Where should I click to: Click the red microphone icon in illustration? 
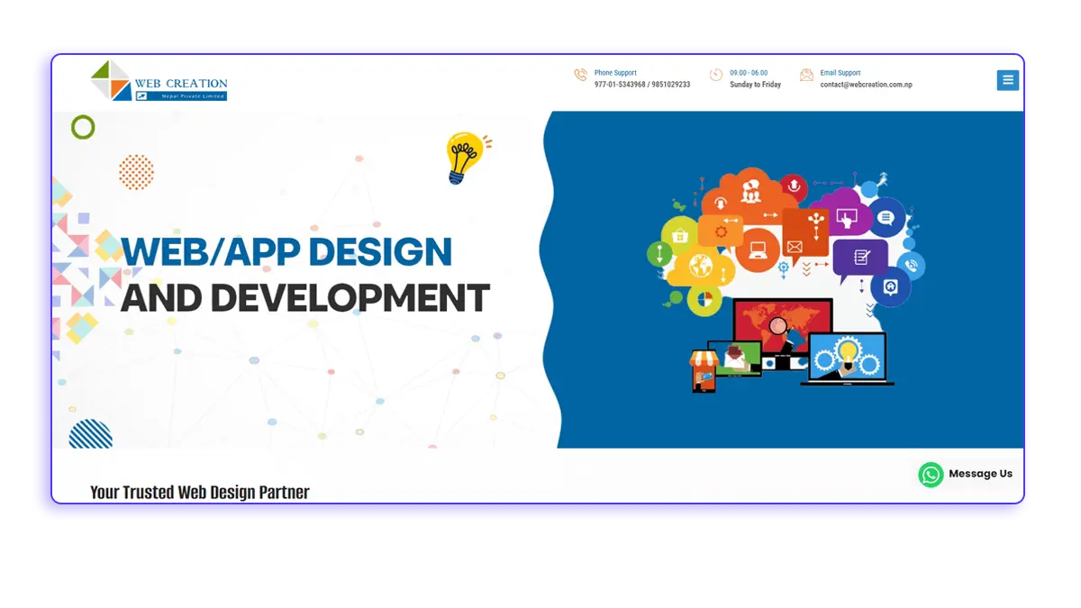pyautogui.click(x=794, y=187)
